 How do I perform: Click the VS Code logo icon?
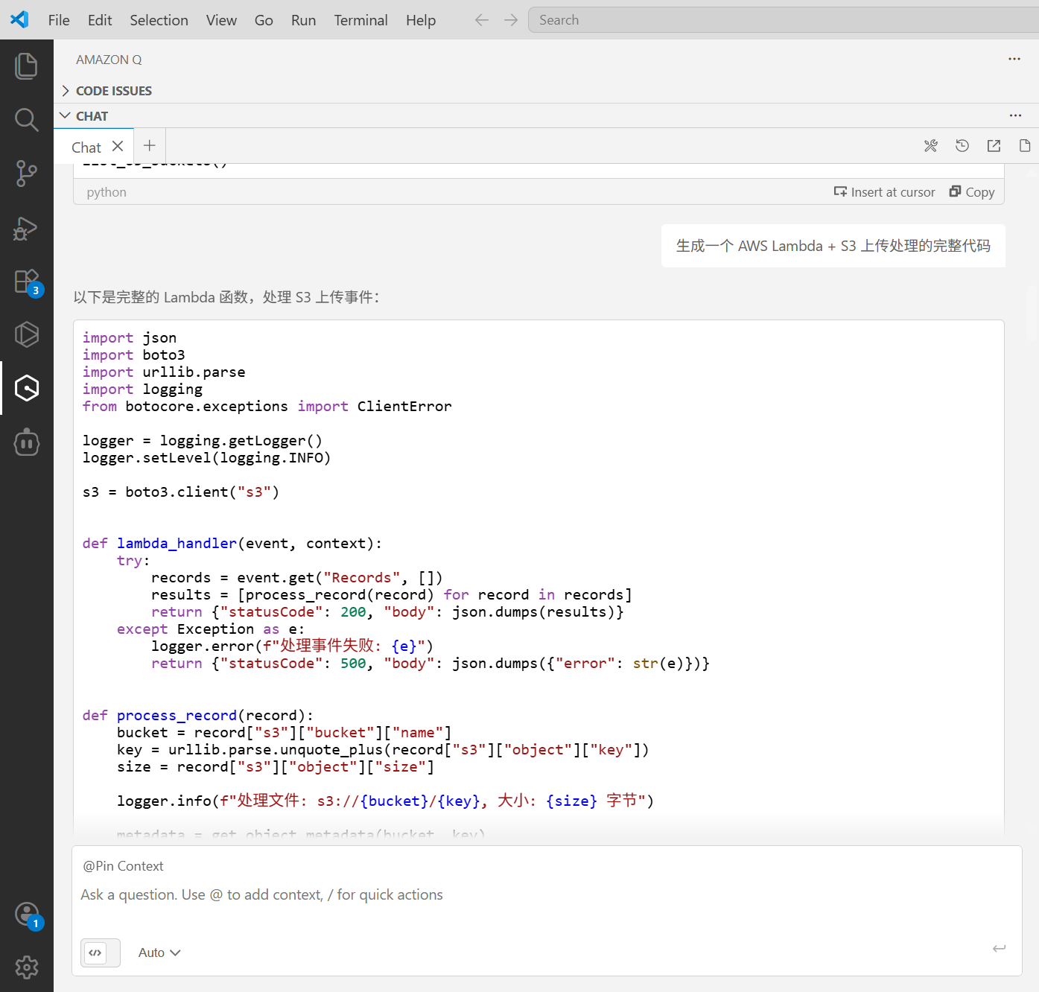click(19, 19)
